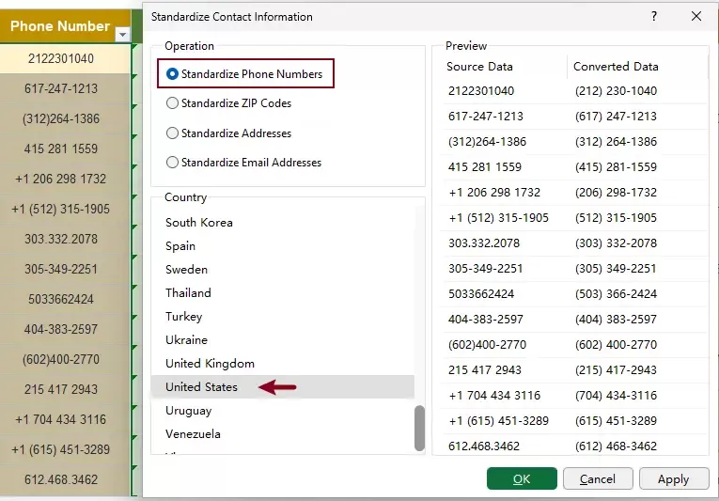Select spreadsheet cell (602)400-2770
Image resolution: width=719 pixels, height=501 pixels.
click(x=65, y=359)
